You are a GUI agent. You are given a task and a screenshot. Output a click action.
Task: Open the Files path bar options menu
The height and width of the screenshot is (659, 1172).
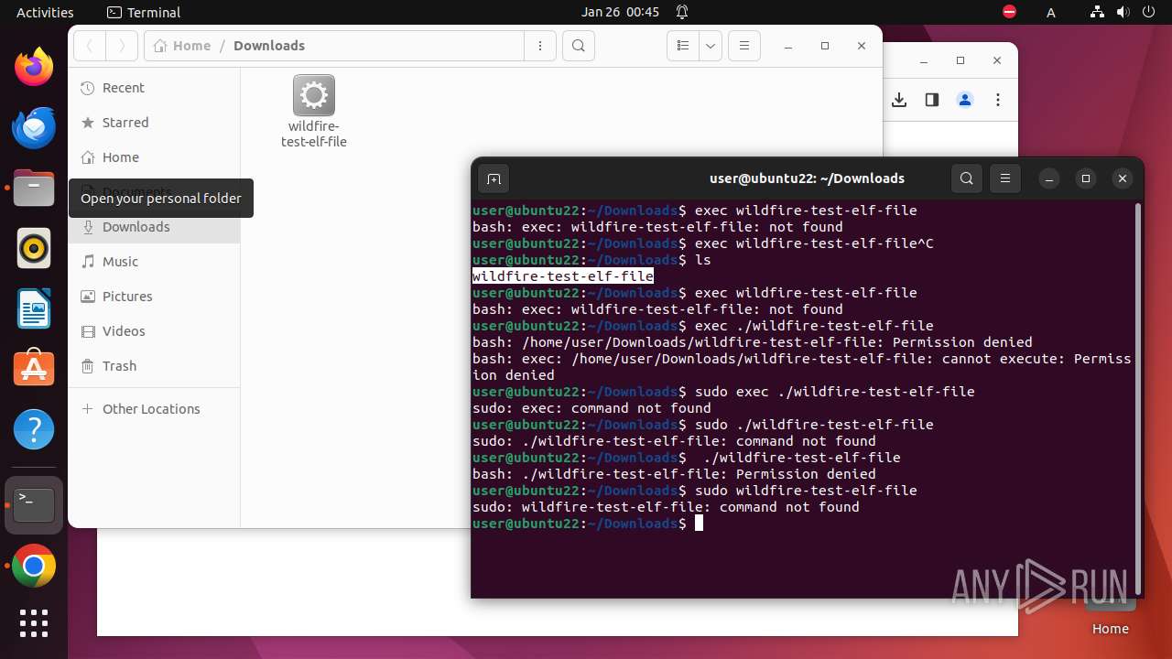click(x=540, y=46)
